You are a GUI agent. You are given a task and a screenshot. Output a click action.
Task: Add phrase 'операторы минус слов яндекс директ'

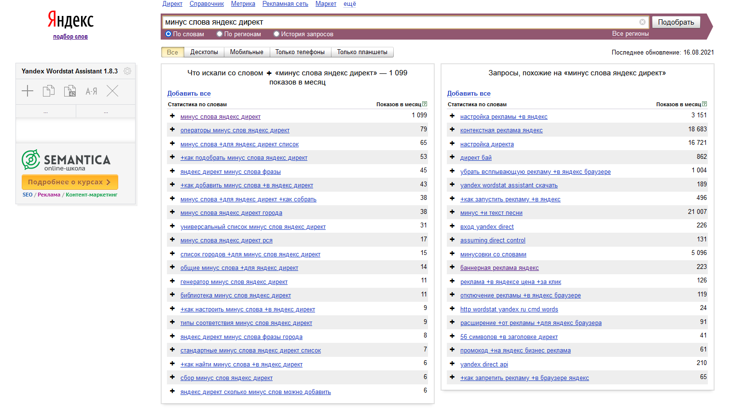coord(172,129)
